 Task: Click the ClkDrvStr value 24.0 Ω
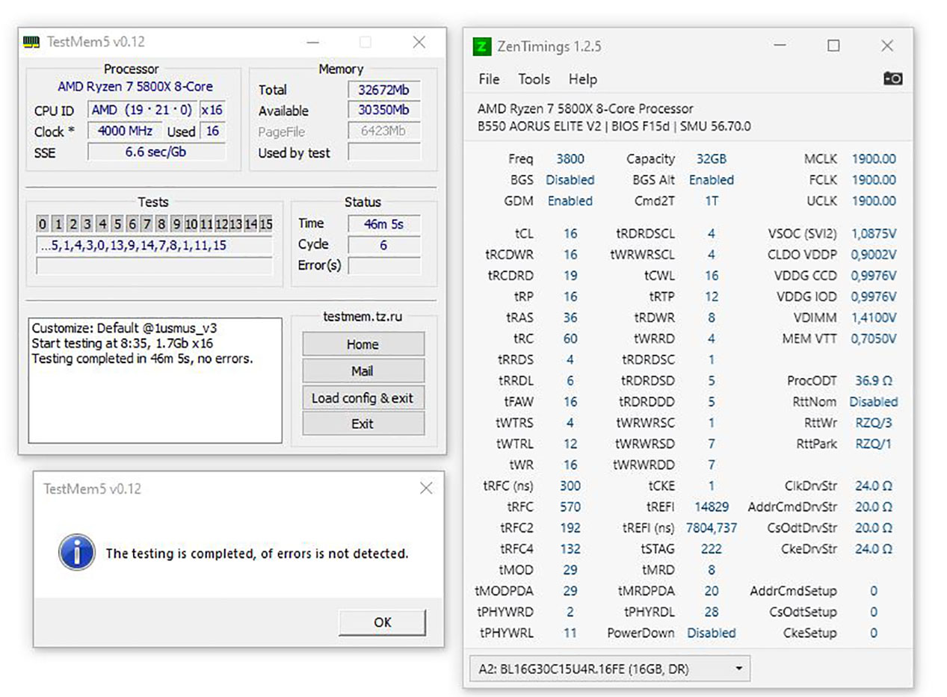click(x=874, y=486)
